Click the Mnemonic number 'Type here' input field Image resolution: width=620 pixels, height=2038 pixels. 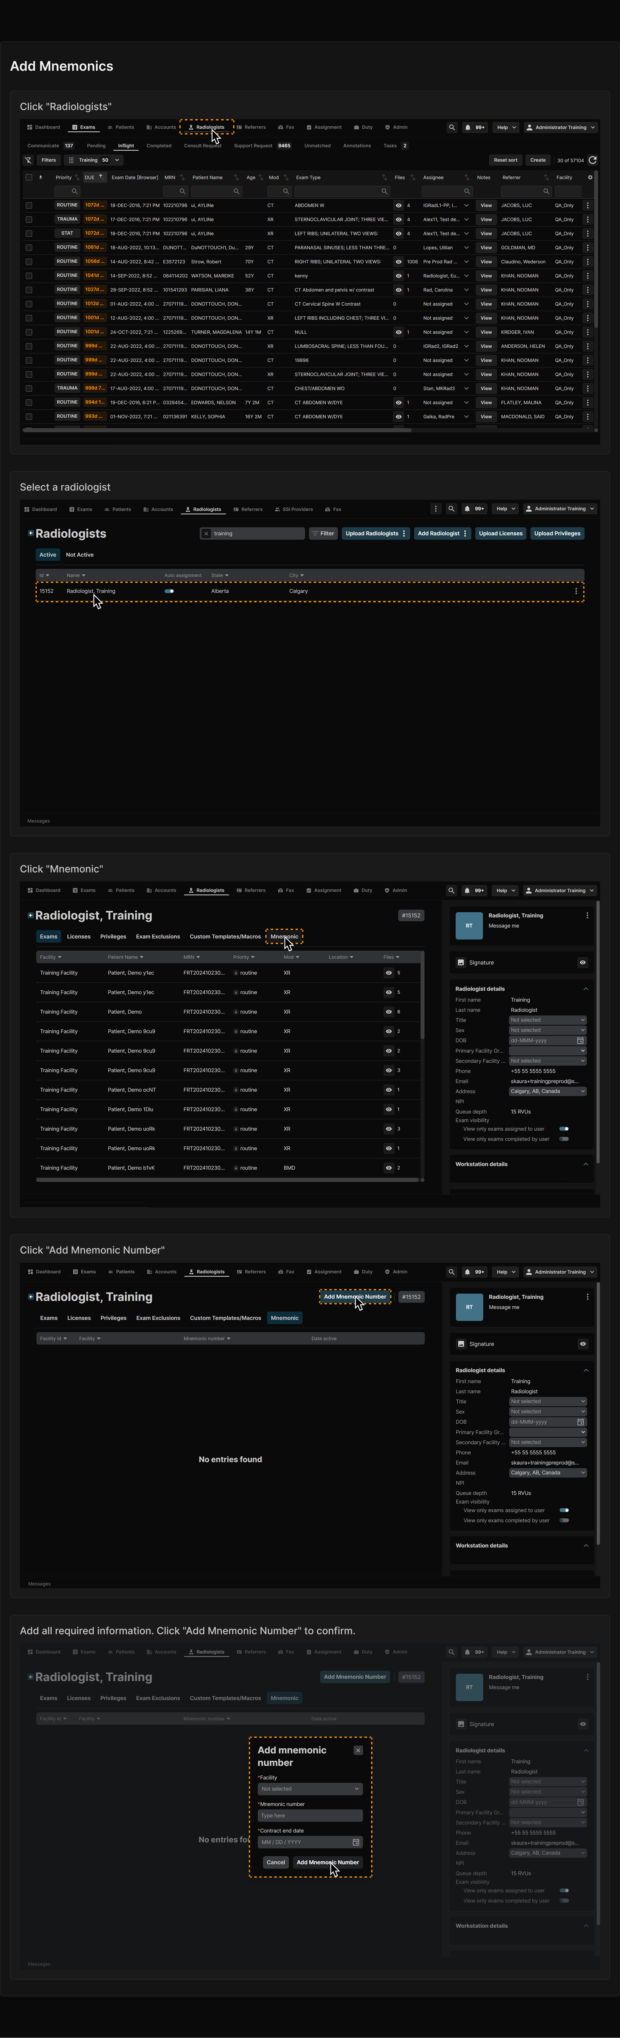(x=310, y=1816)
